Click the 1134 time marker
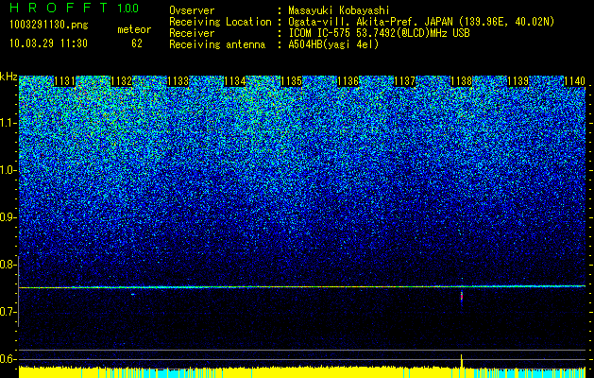This screenshot has width=594, height=378. coord(235,81)
